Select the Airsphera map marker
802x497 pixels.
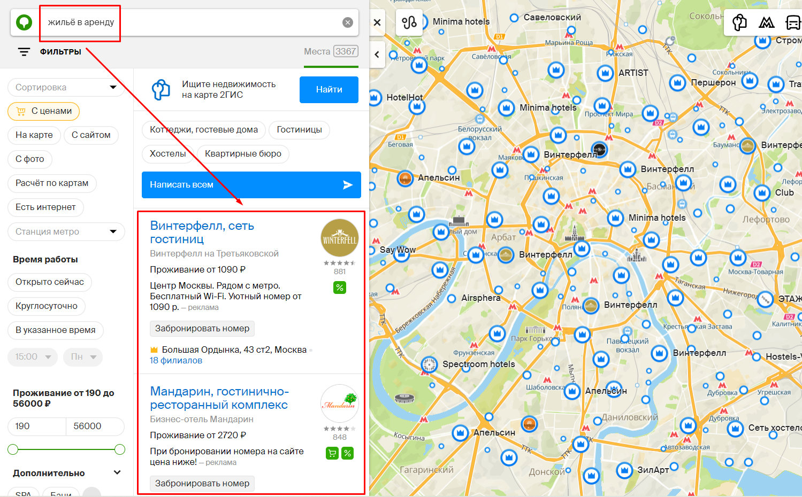[x=452, y=298]
